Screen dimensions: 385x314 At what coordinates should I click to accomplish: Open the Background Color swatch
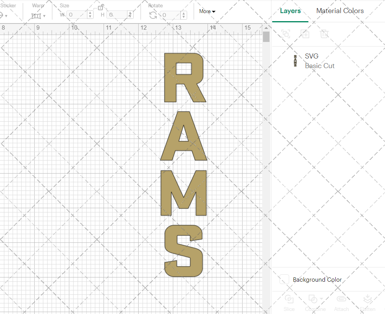click(x=284, y=279)
